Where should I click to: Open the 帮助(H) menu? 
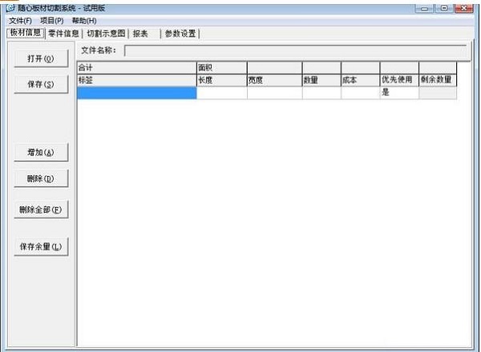84,21
